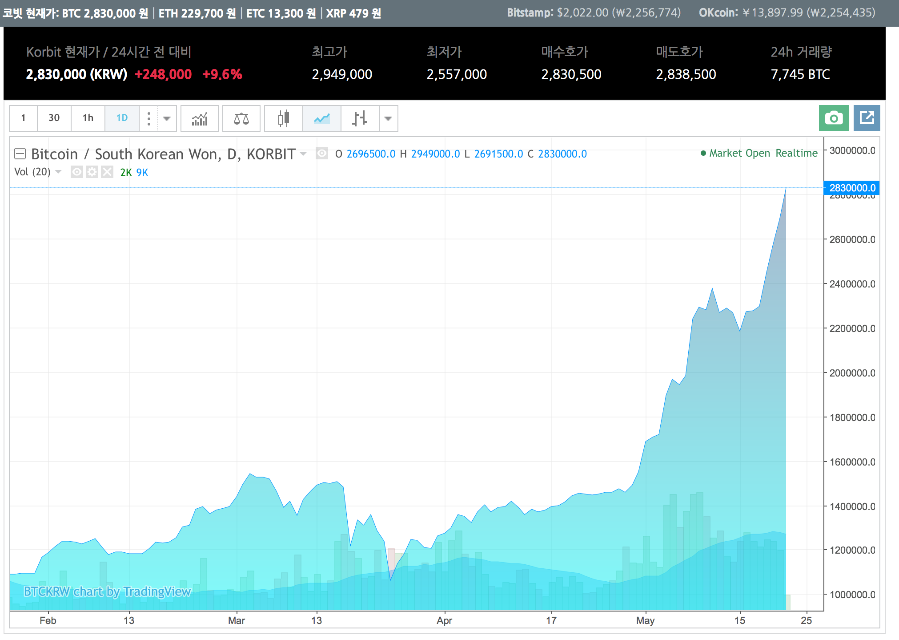This screenshot has height=640, width=899.
Task: Click the Apr label on time axis
Action: 444,620
